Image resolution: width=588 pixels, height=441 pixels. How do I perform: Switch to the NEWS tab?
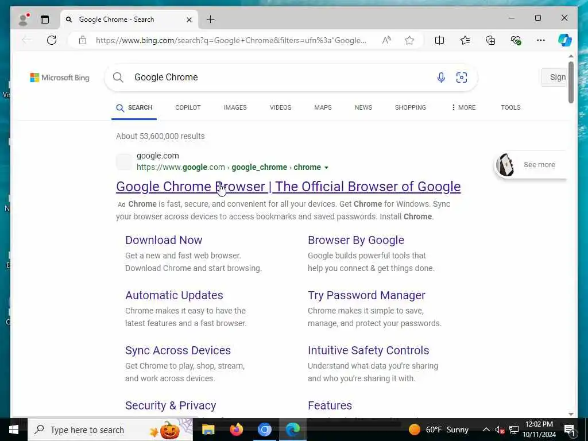click(x=363, y=107)
